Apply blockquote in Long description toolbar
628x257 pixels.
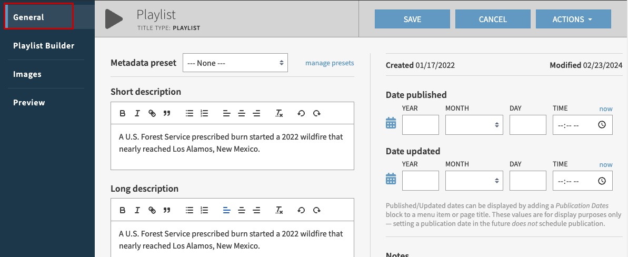[x=167, y=210]
